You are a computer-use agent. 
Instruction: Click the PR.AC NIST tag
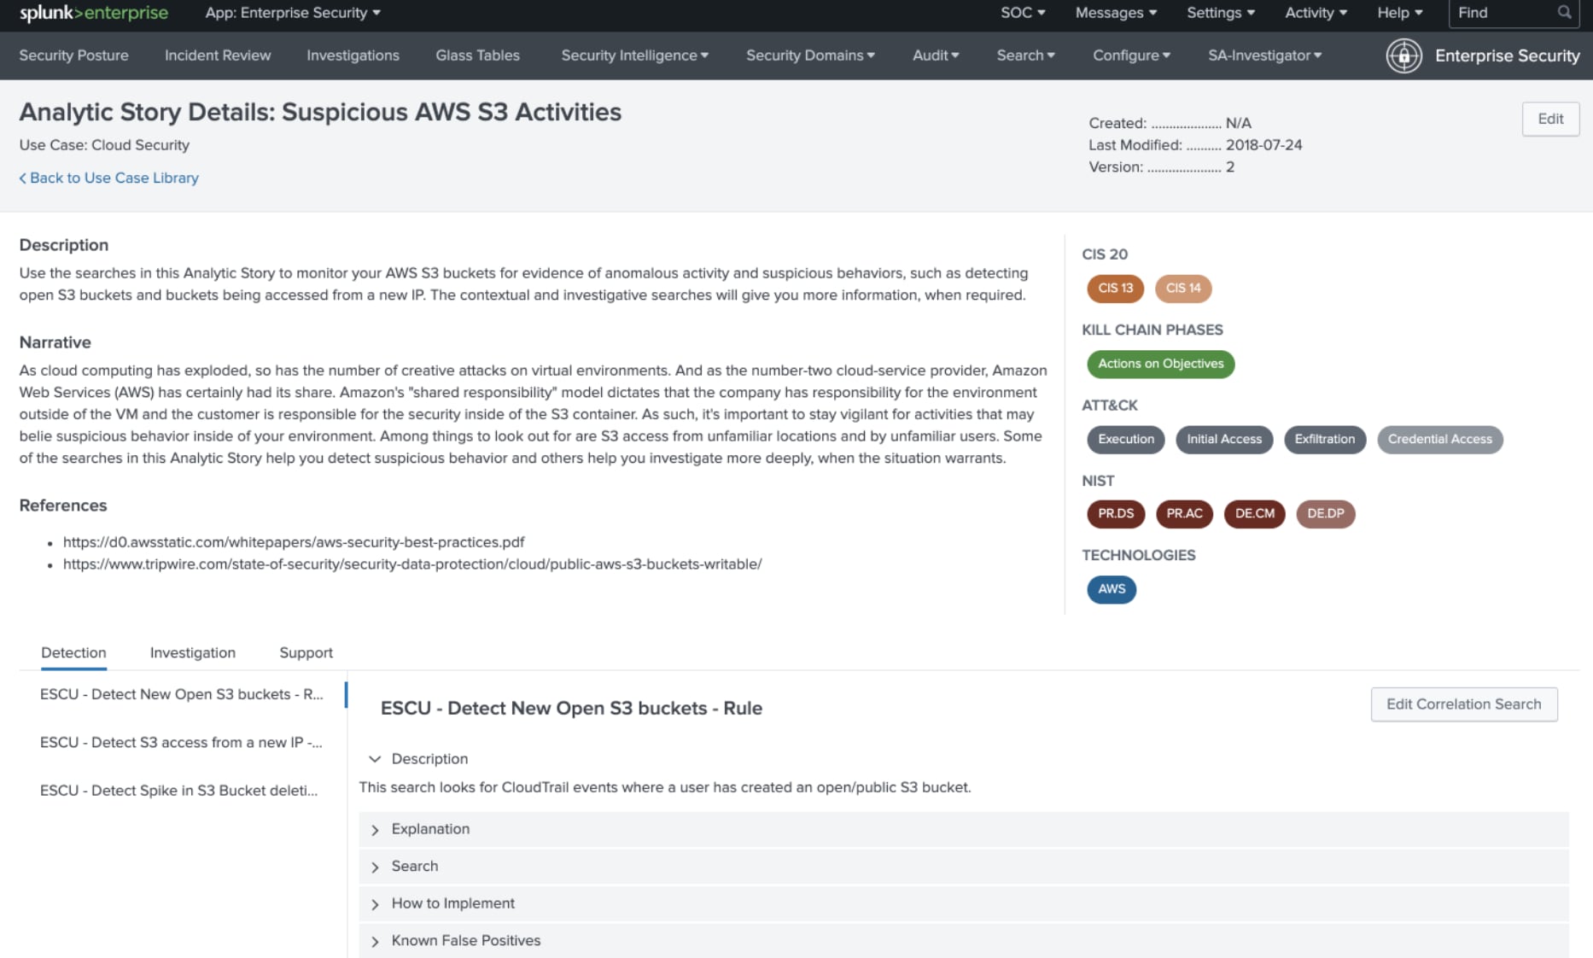pyautogui.click(x=1184, y=514)
